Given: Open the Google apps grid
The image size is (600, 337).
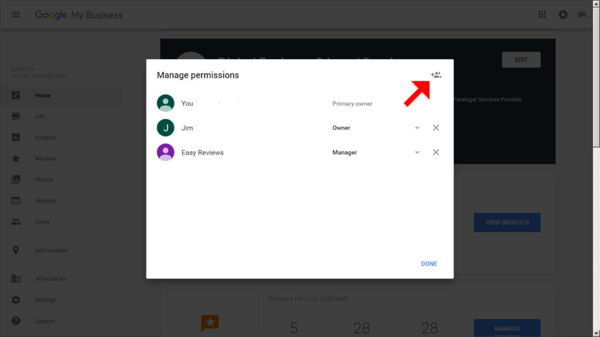Looking at the screenshot, I should 542,15.
